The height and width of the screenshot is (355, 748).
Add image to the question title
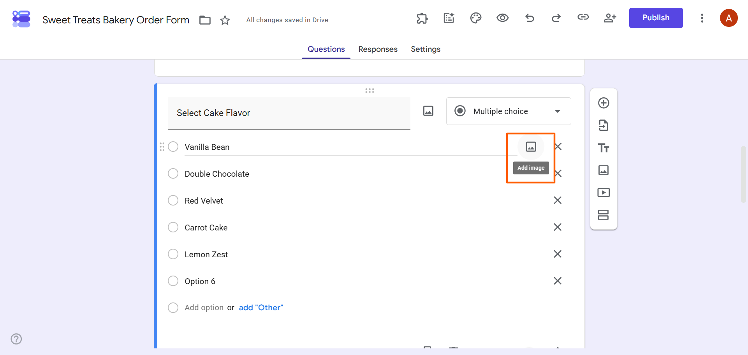point(428,111)
